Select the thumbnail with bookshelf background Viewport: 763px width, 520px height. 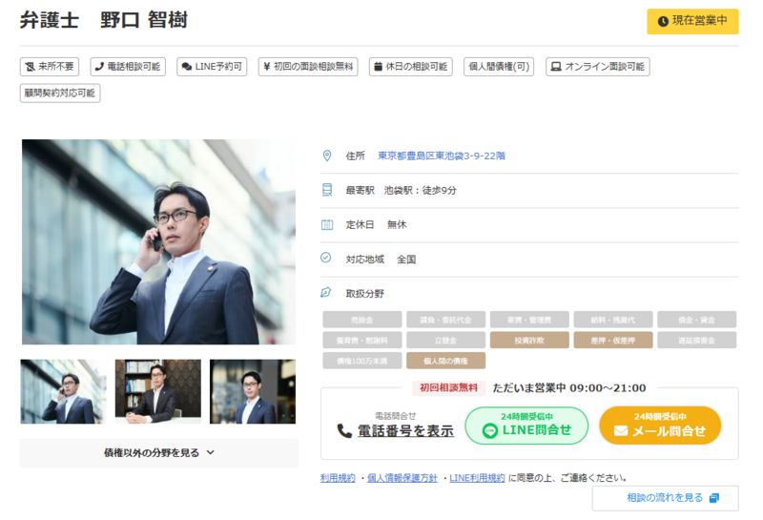tap(157, 391)
